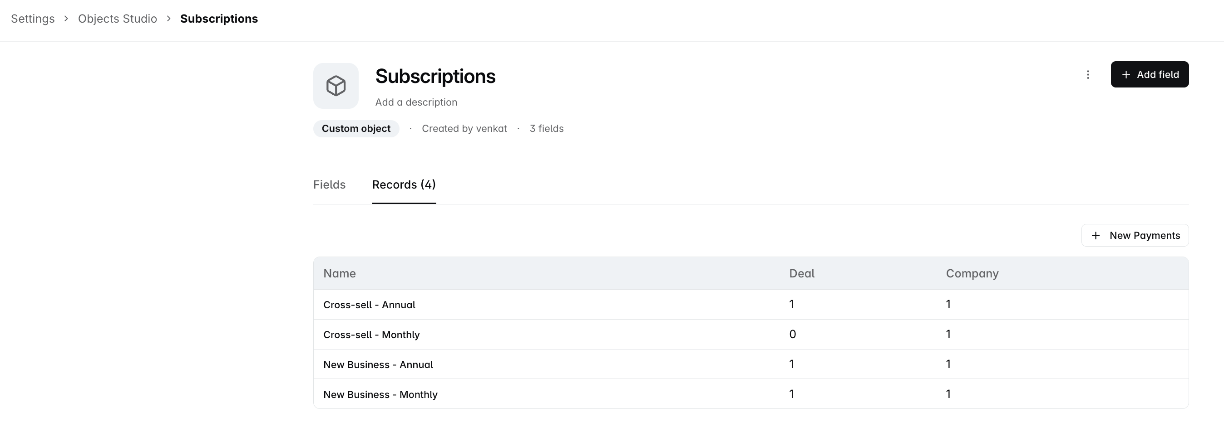Open the three-dot more options menu

click(x=1088, y=74)
